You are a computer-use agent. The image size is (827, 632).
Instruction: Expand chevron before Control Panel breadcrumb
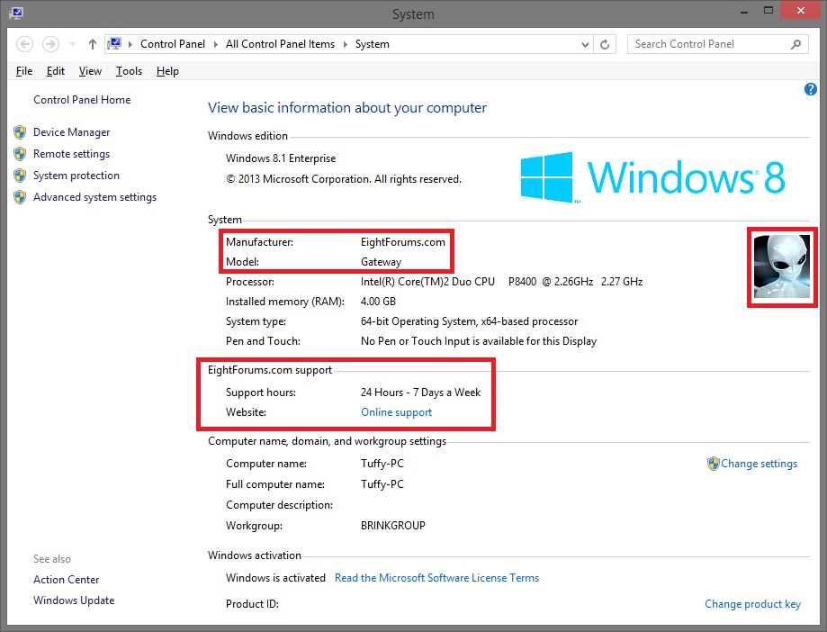[130, 44]
